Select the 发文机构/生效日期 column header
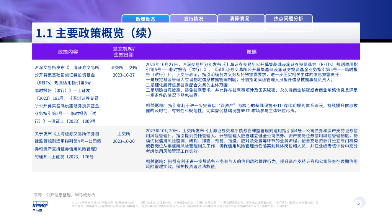 (x=124, y=52)
